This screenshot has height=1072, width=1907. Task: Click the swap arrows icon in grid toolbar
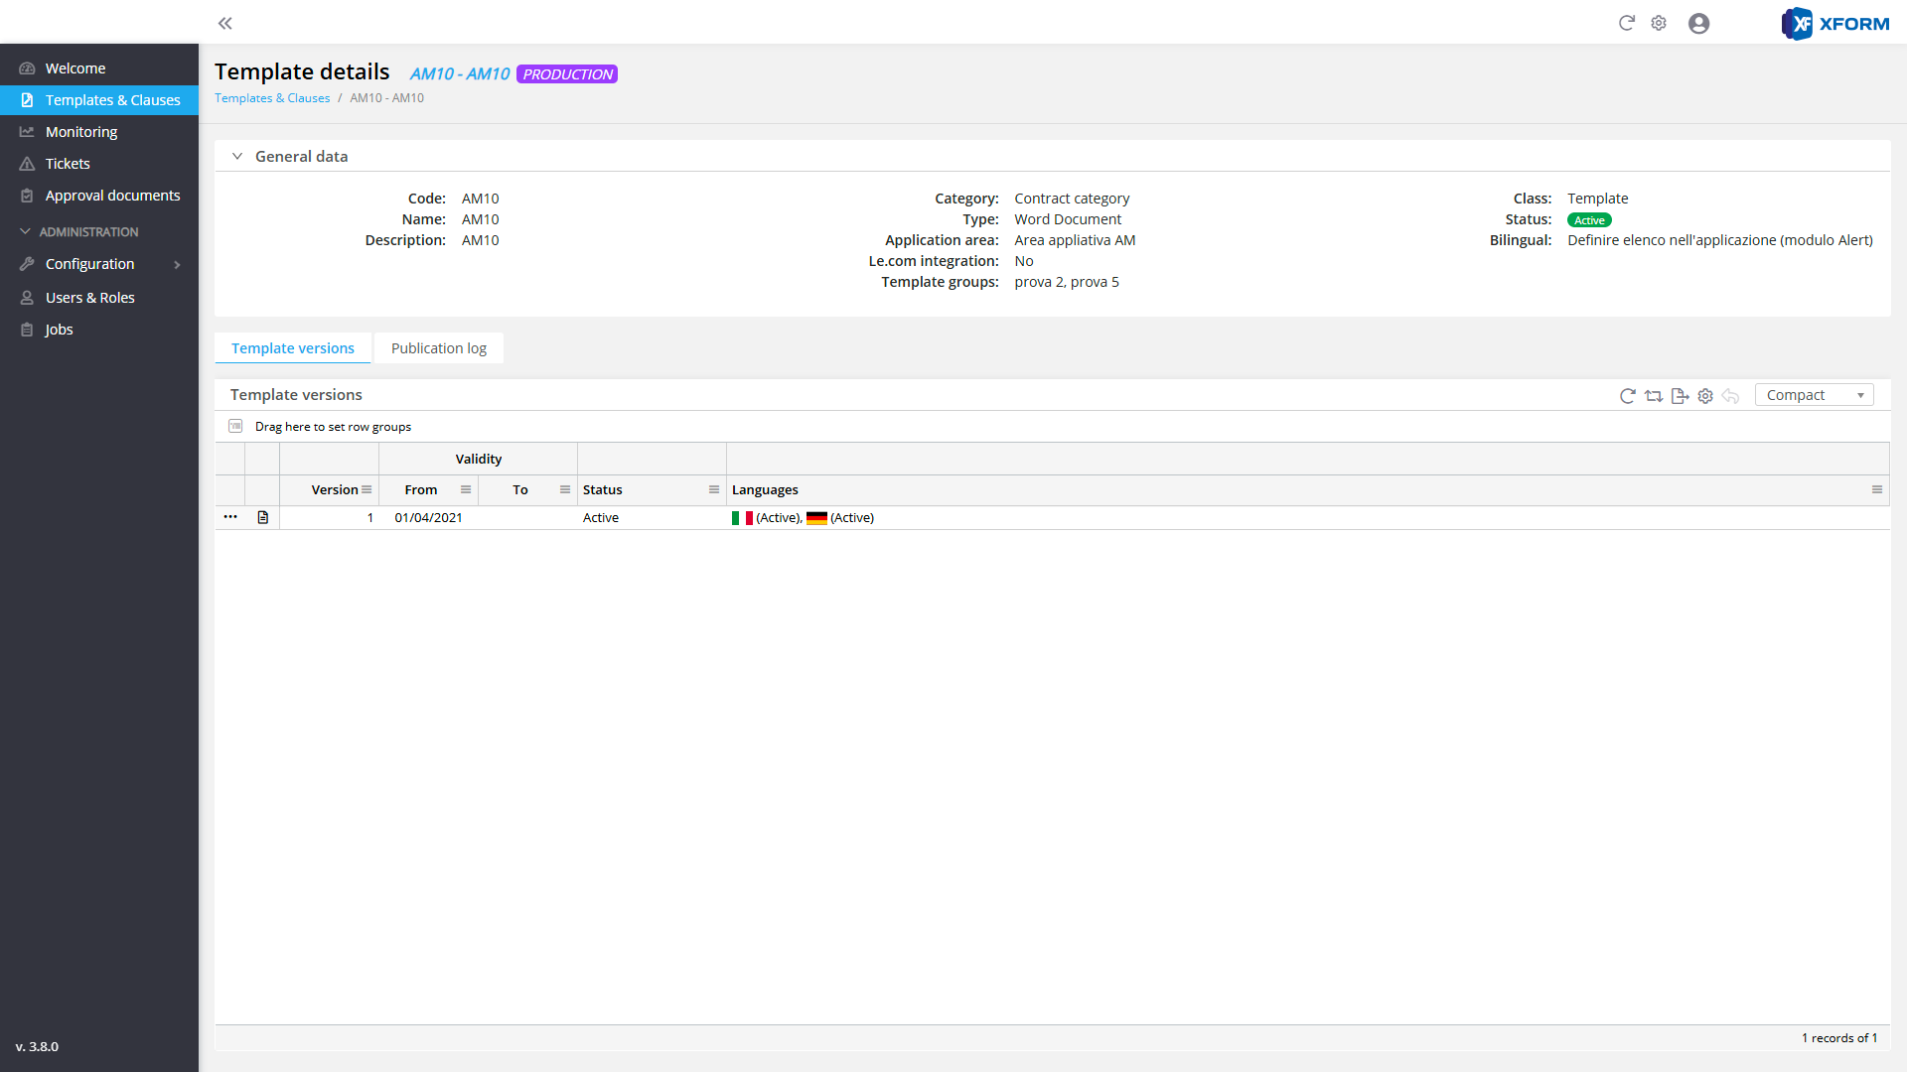1654,396
